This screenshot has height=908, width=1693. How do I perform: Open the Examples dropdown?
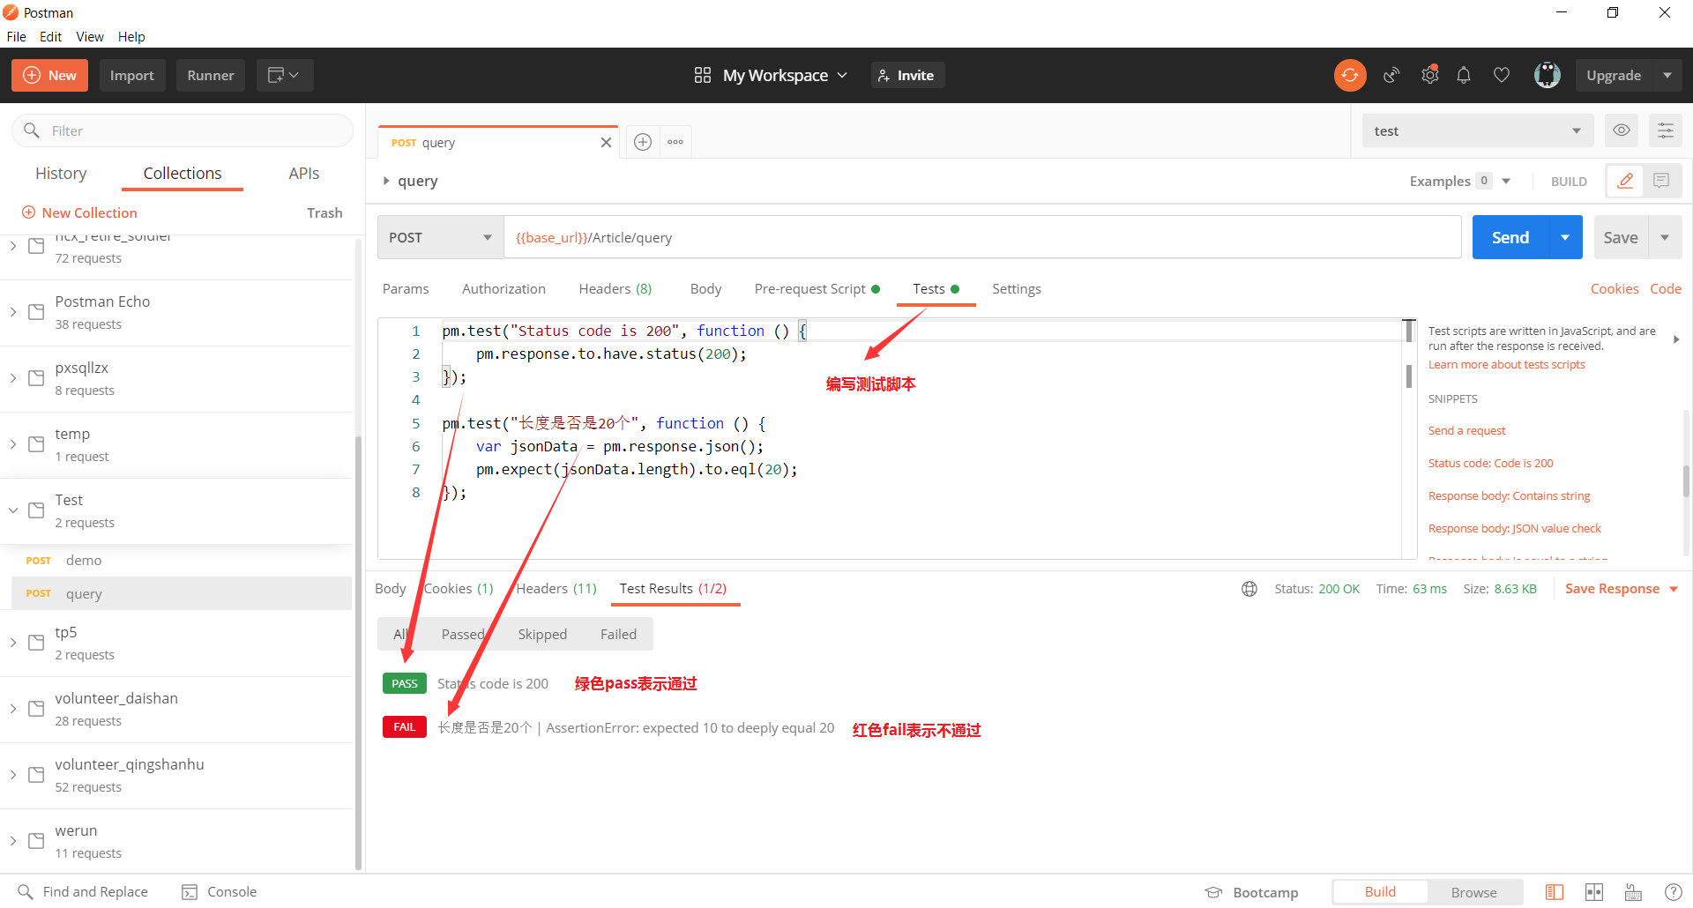click(x=1460, y=181)
